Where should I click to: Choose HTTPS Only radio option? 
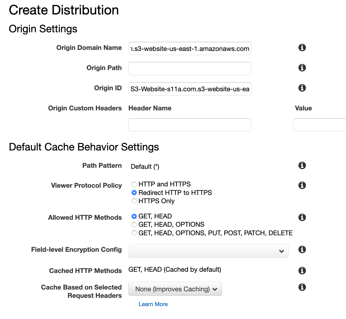[x=134, y=201]
